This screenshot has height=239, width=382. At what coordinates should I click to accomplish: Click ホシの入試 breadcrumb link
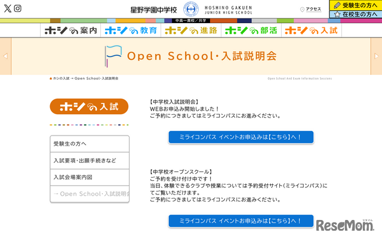click(x=61, y=78)
